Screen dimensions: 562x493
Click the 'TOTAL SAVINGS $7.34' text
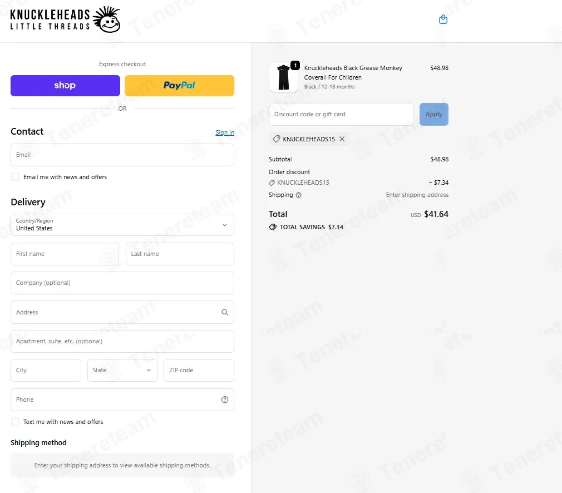(x=311, y=227)
